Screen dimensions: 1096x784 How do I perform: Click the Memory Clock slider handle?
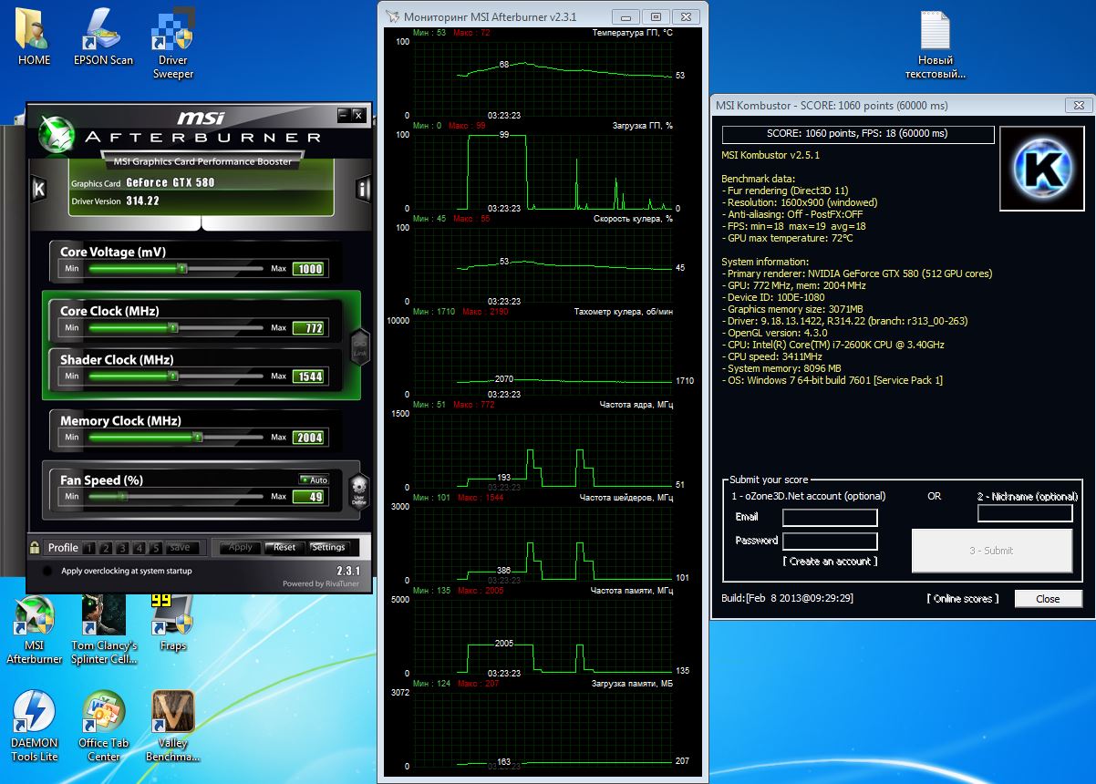click(x=198, y=437)
